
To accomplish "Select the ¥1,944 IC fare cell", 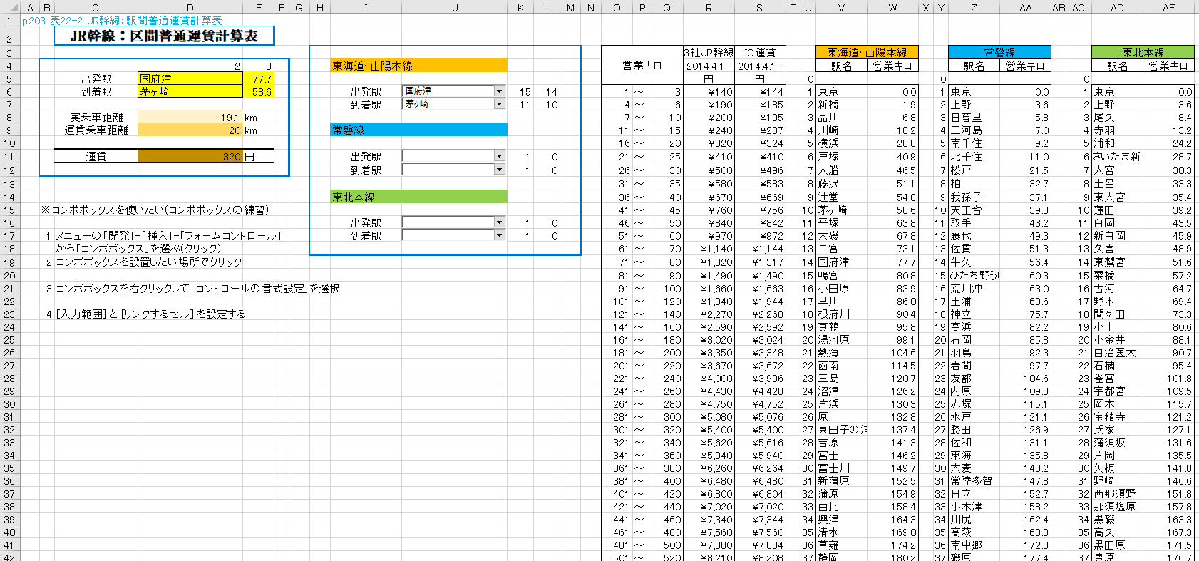I will click(x=760, y=302).
